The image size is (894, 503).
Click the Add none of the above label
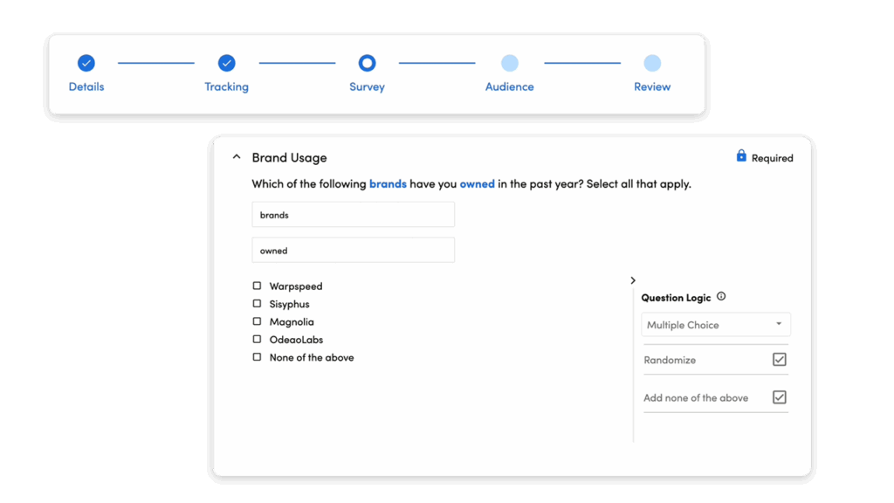[696, 397]
